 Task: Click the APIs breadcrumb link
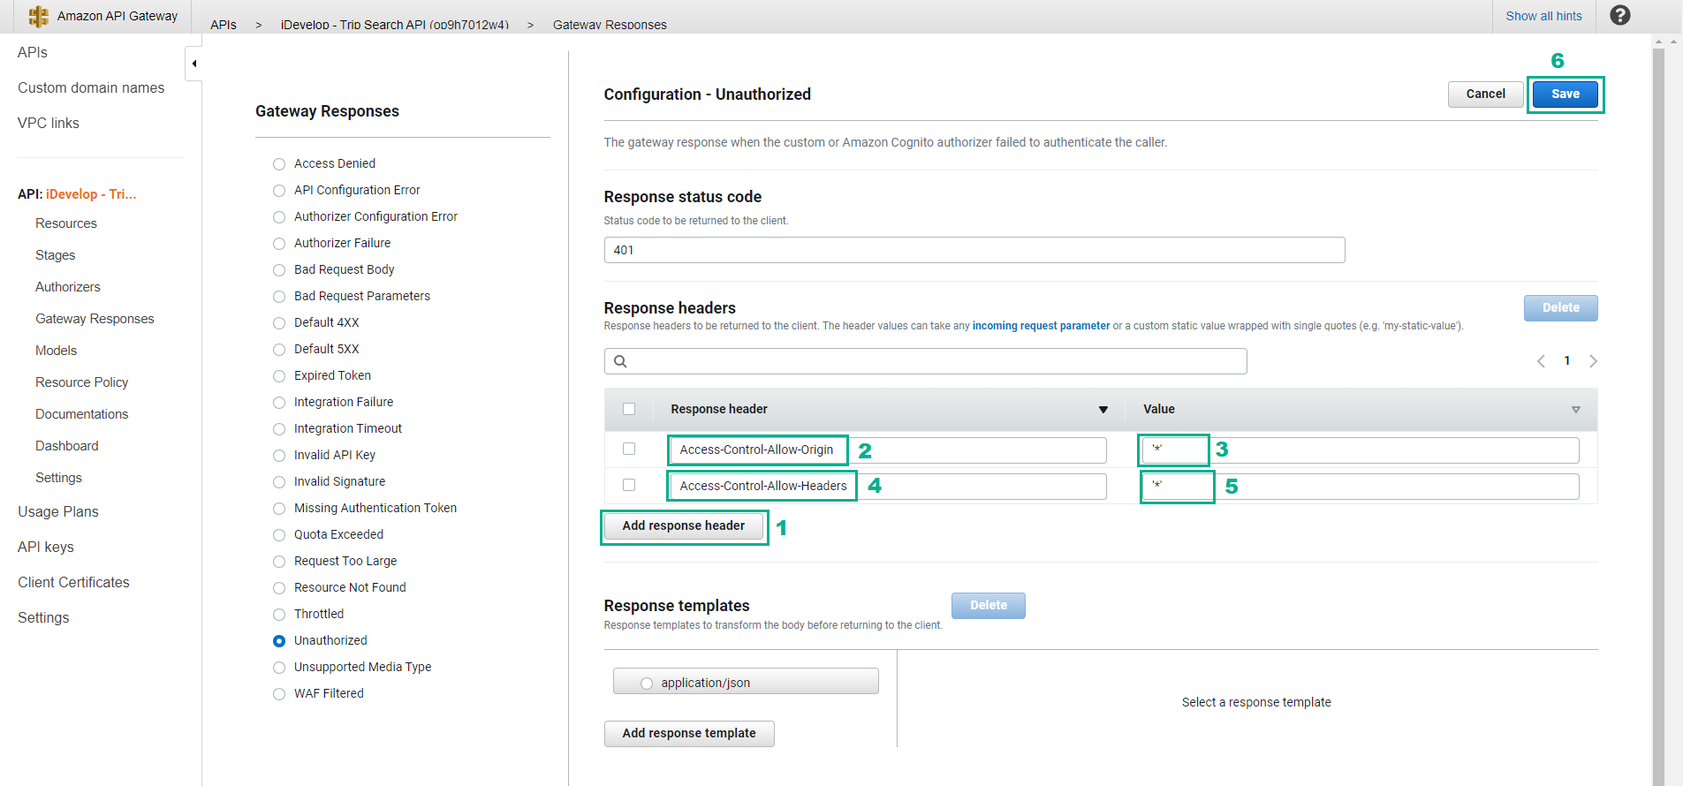click(x=224, y=25)
